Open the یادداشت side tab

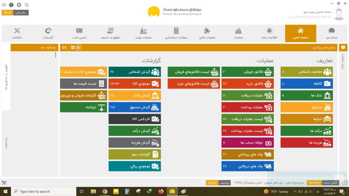6,143
